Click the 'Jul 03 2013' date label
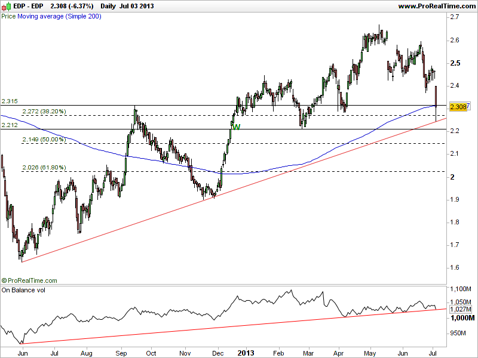The width and height of the screenshot is (478, 358). [137, 6]
